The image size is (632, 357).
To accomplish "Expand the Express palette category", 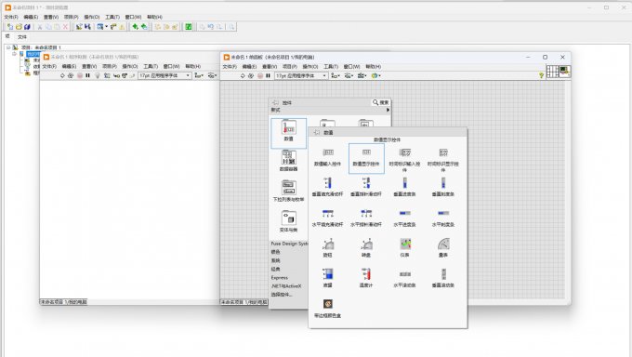I will 280,278.
